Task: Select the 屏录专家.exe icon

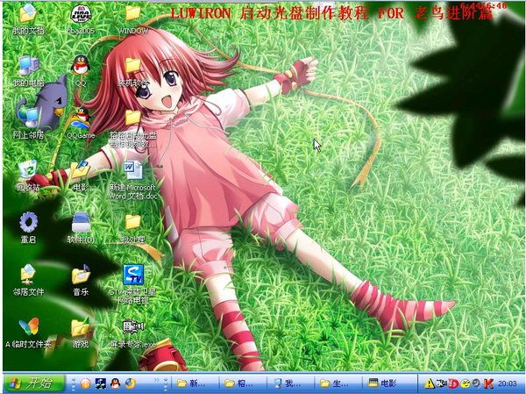Action: point(132,327)
